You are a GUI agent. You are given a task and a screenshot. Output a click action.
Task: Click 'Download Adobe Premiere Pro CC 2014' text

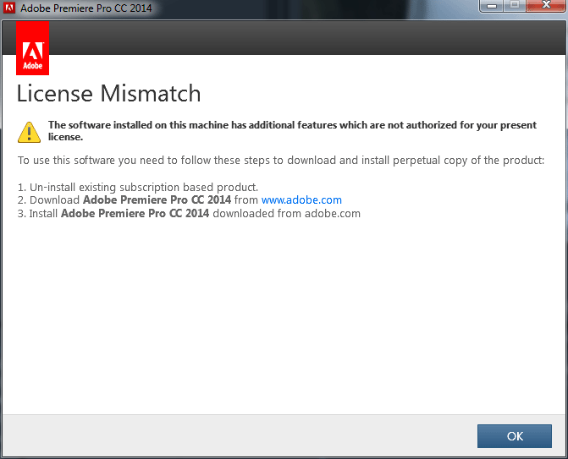pyautogui.click(x=130, y=200)
